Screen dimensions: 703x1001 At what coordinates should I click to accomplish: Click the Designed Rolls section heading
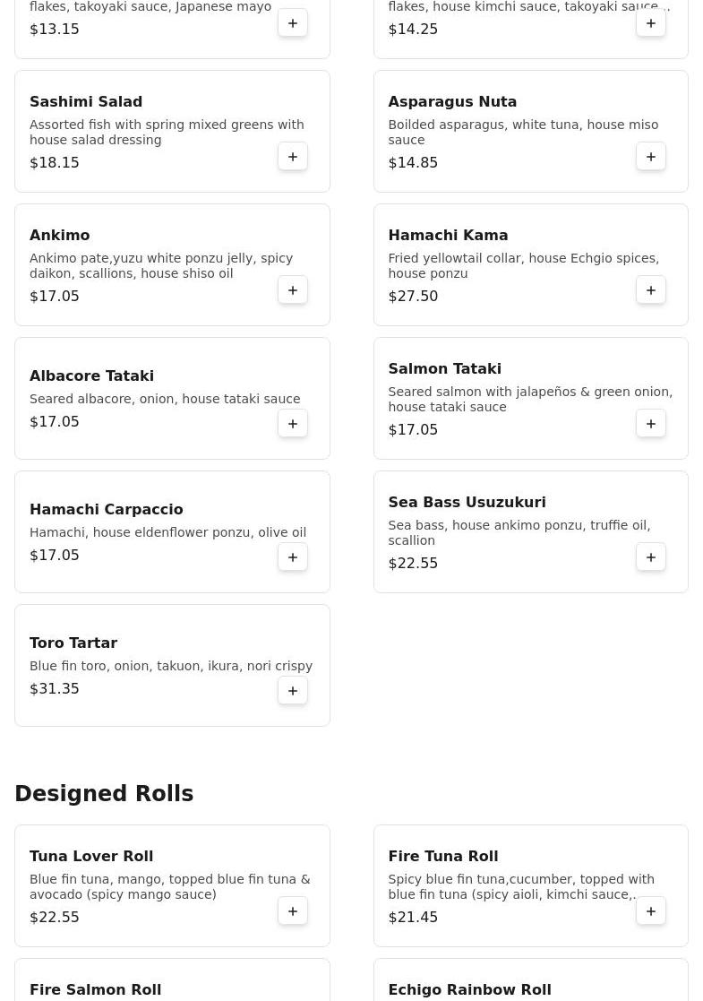(104, 794)
